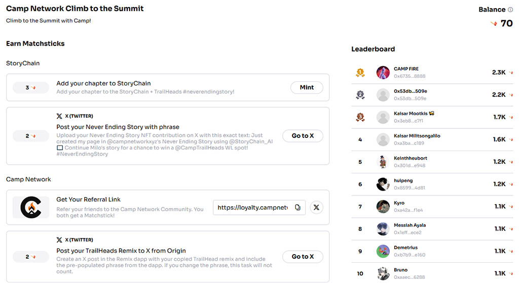Viewport: 519px width, 288px height.
Task: Share referral link via round X icon button
Action: coord(316,207)
